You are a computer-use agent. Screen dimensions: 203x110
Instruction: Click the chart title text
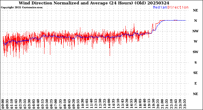[x=94, y=3]
